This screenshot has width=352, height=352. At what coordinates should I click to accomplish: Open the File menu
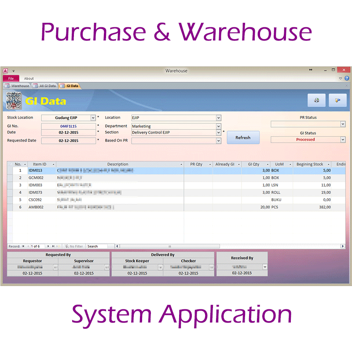coord(11,78)
